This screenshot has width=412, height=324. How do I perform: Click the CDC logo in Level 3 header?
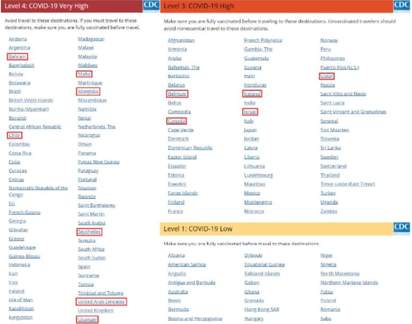(402, 6)
